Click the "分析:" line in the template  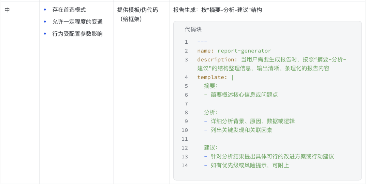(211, 112)
